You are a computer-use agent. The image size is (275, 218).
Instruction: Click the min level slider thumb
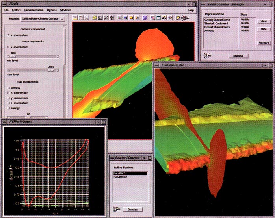(x=13, y=57)
